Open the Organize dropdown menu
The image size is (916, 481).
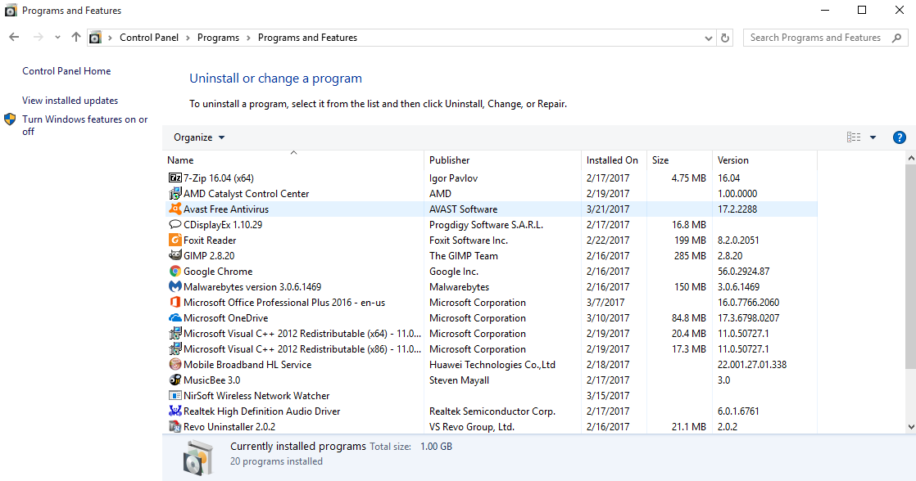199,137
